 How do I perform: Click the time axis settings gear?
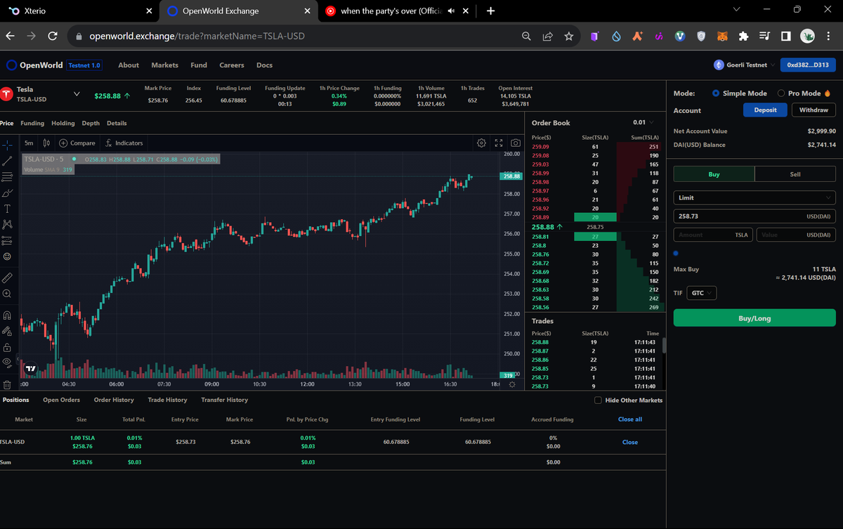[512, 384]
